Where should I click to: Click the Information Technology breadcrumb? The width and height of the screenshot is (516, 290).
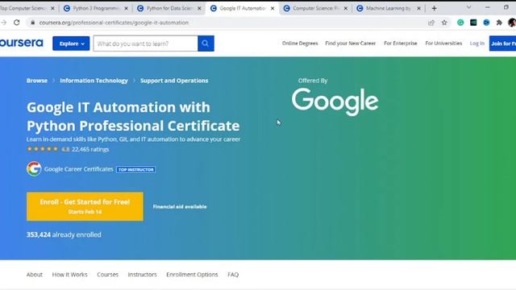pyautogui.click(x=94, y=81)
